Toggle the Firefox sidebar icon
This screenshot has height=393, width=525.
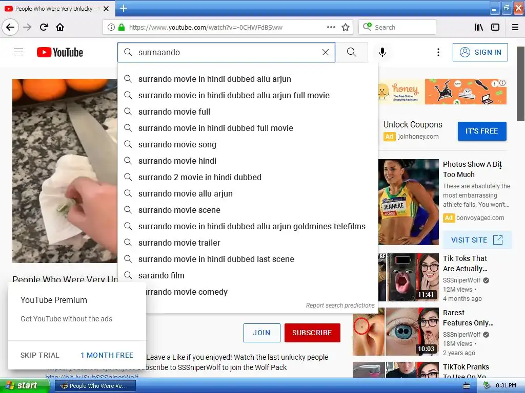click(495, 27)
